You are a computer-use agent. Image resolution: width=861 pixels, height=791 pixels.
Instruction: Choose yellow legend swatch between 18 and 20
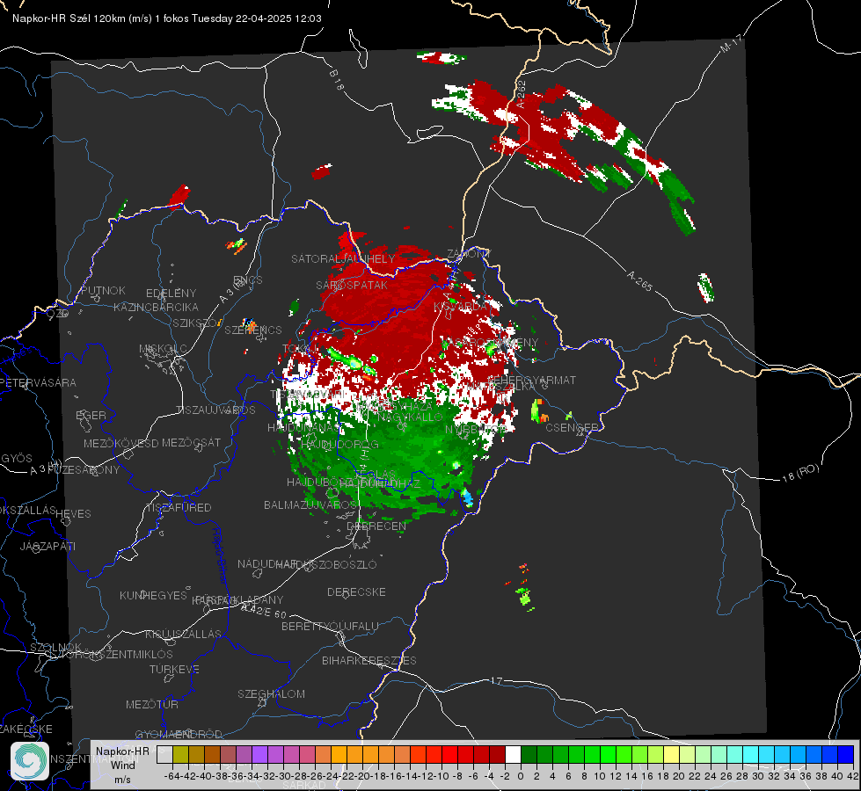click(672, 755)
